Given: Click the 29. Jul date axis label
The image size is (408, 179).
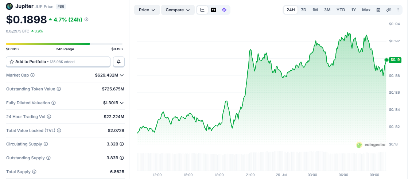Looking at the screenshot, I should (x=281, y=175).
